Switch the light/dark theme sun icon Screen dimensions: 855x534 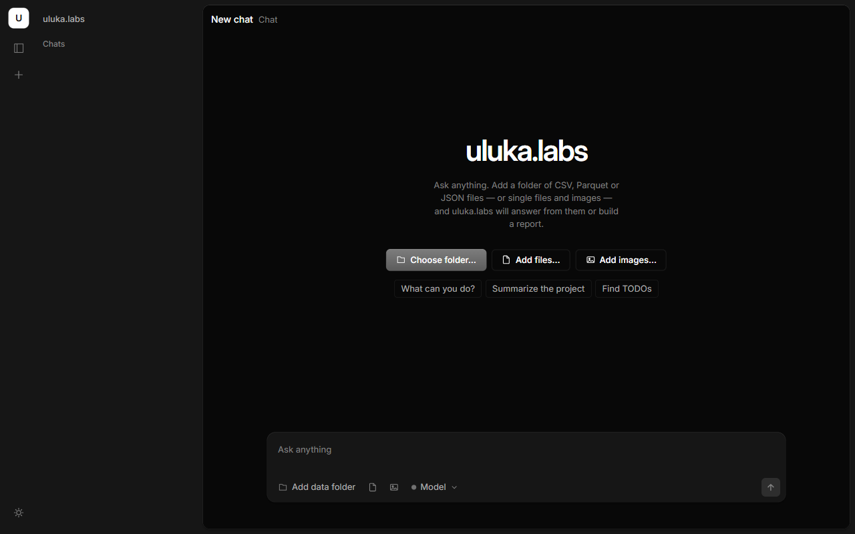click(x=19, y=513)
